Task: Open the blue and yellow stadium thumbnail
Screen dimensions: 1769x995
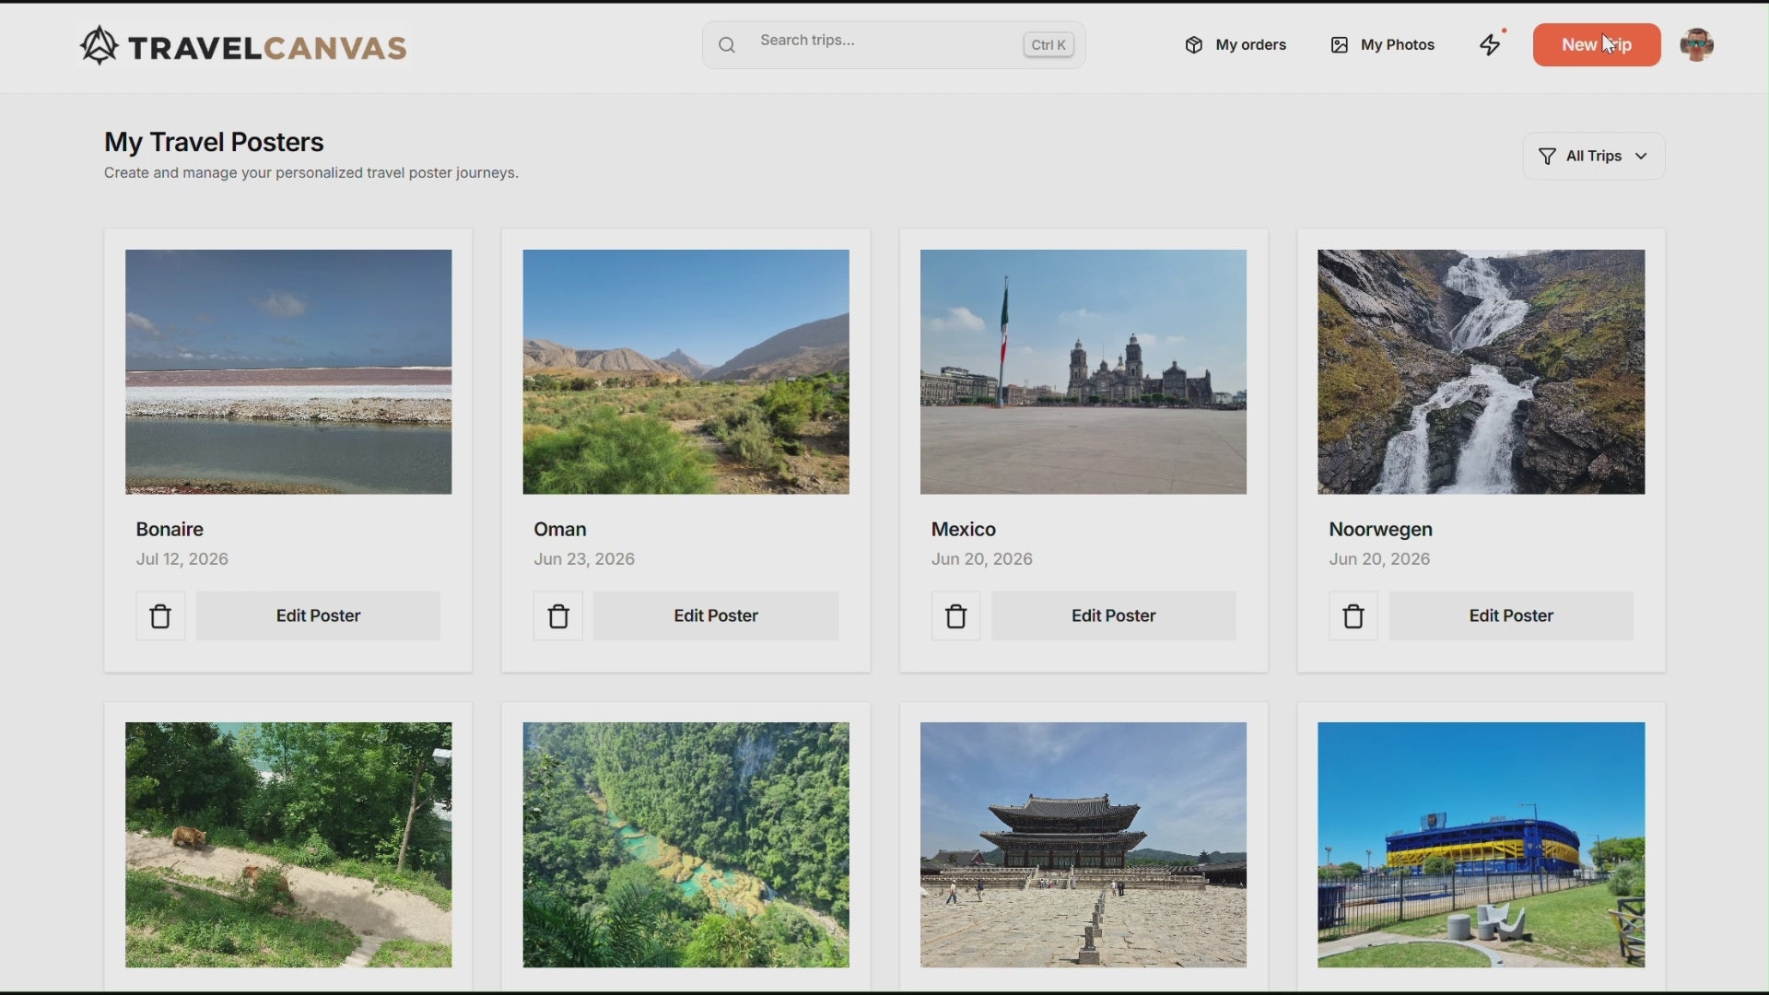Action: coord(1481,845)
